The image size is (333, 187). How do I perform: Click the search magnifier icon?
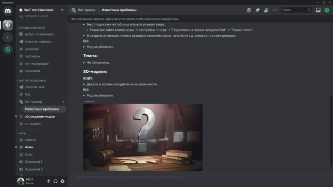coord(309,10)
